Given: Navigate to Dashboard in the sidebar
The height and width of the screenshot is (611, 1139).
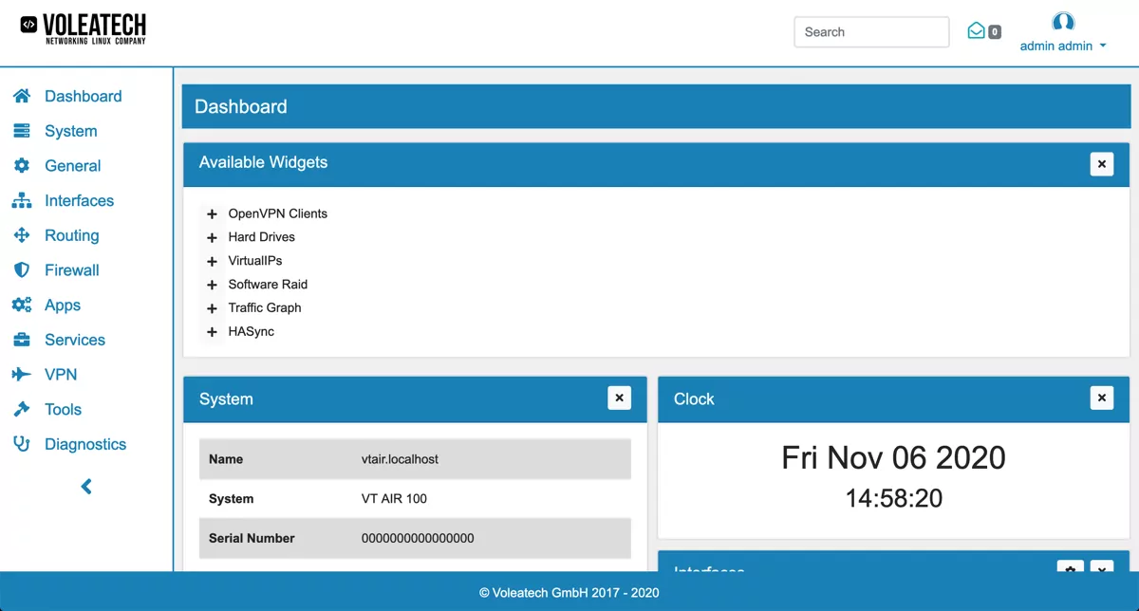Looking at the screenshot, I should (x=22, y=96).
